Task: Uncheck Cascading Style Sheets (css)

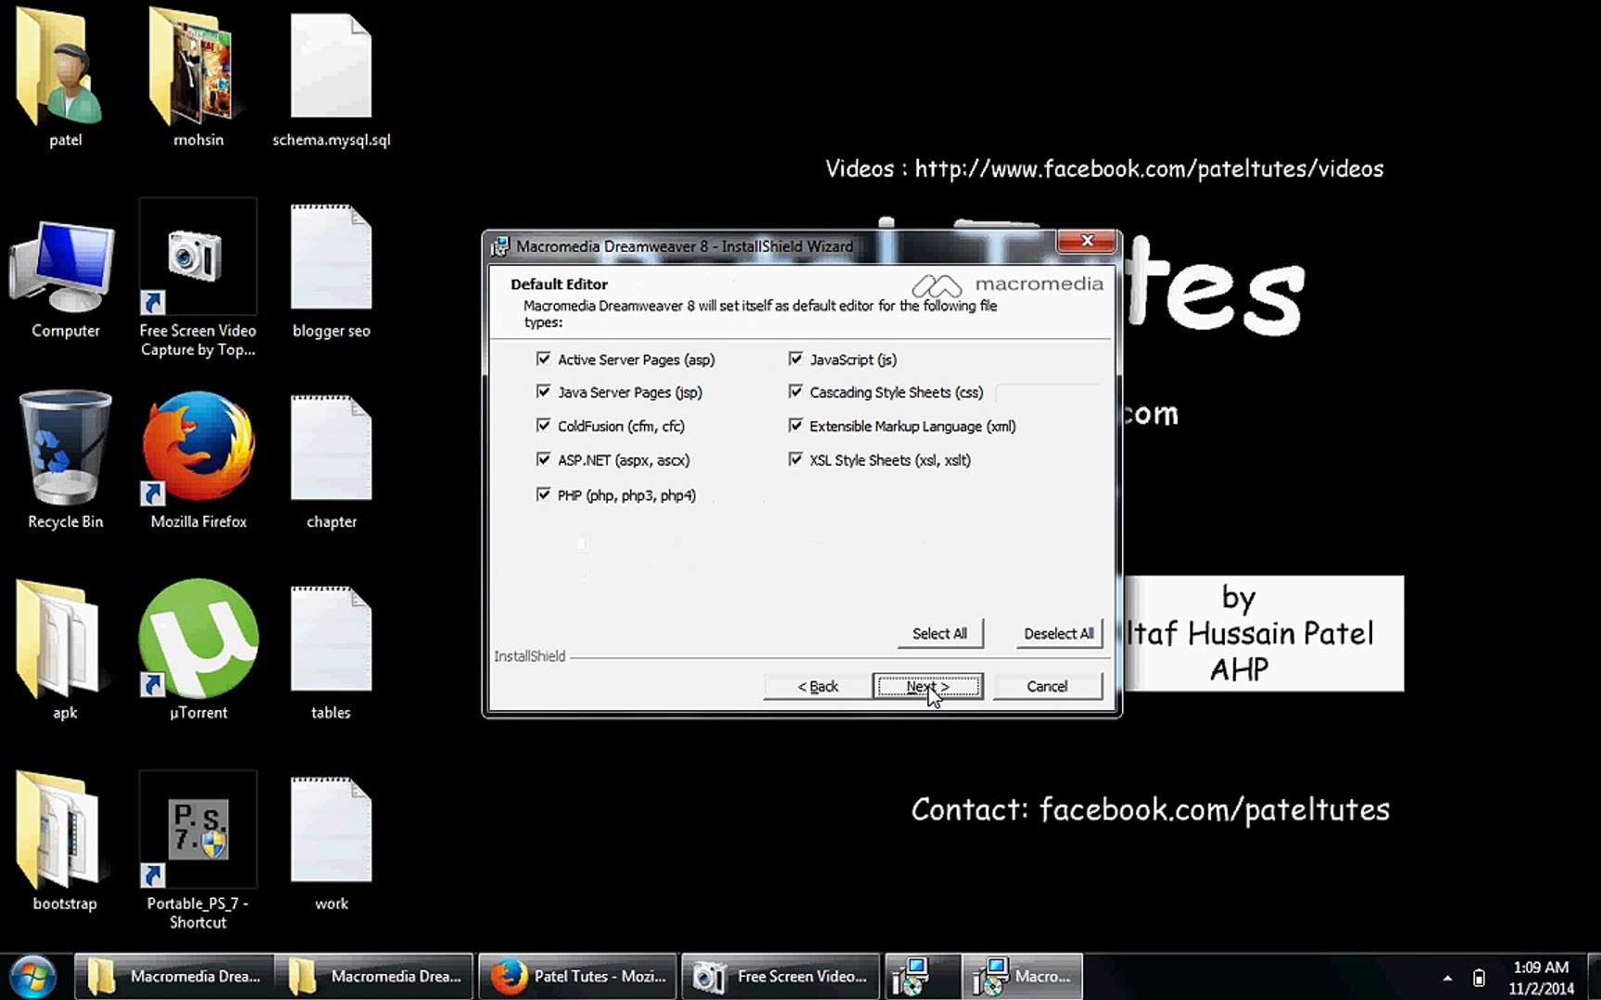Action: 795,392
